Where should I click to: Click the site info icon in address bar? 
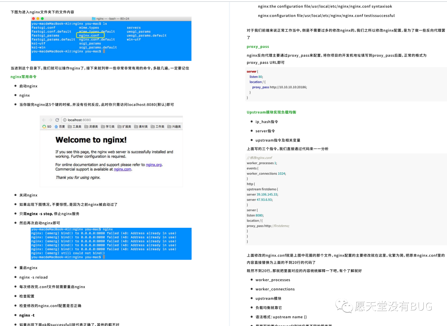[x=65, y=120]
